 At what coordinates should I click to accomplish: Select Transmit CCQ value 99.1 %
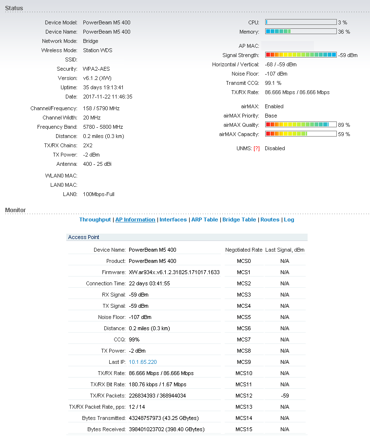click(273, 83)
